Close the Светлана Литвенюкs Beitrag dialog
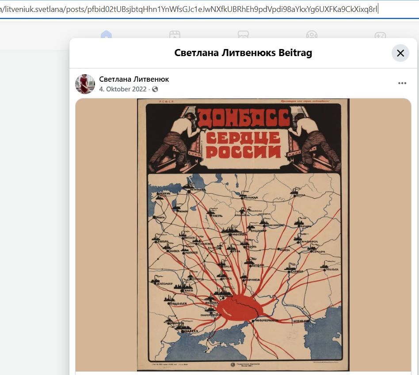419x375 pixels. click(400, 53)
